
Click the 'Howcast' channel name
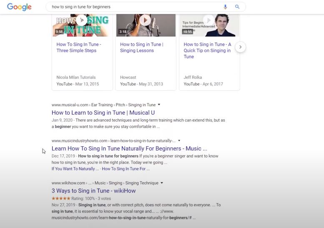pos(128,77)
